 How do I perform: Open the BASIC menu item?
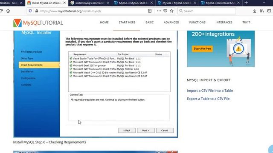tap(150, 23)
